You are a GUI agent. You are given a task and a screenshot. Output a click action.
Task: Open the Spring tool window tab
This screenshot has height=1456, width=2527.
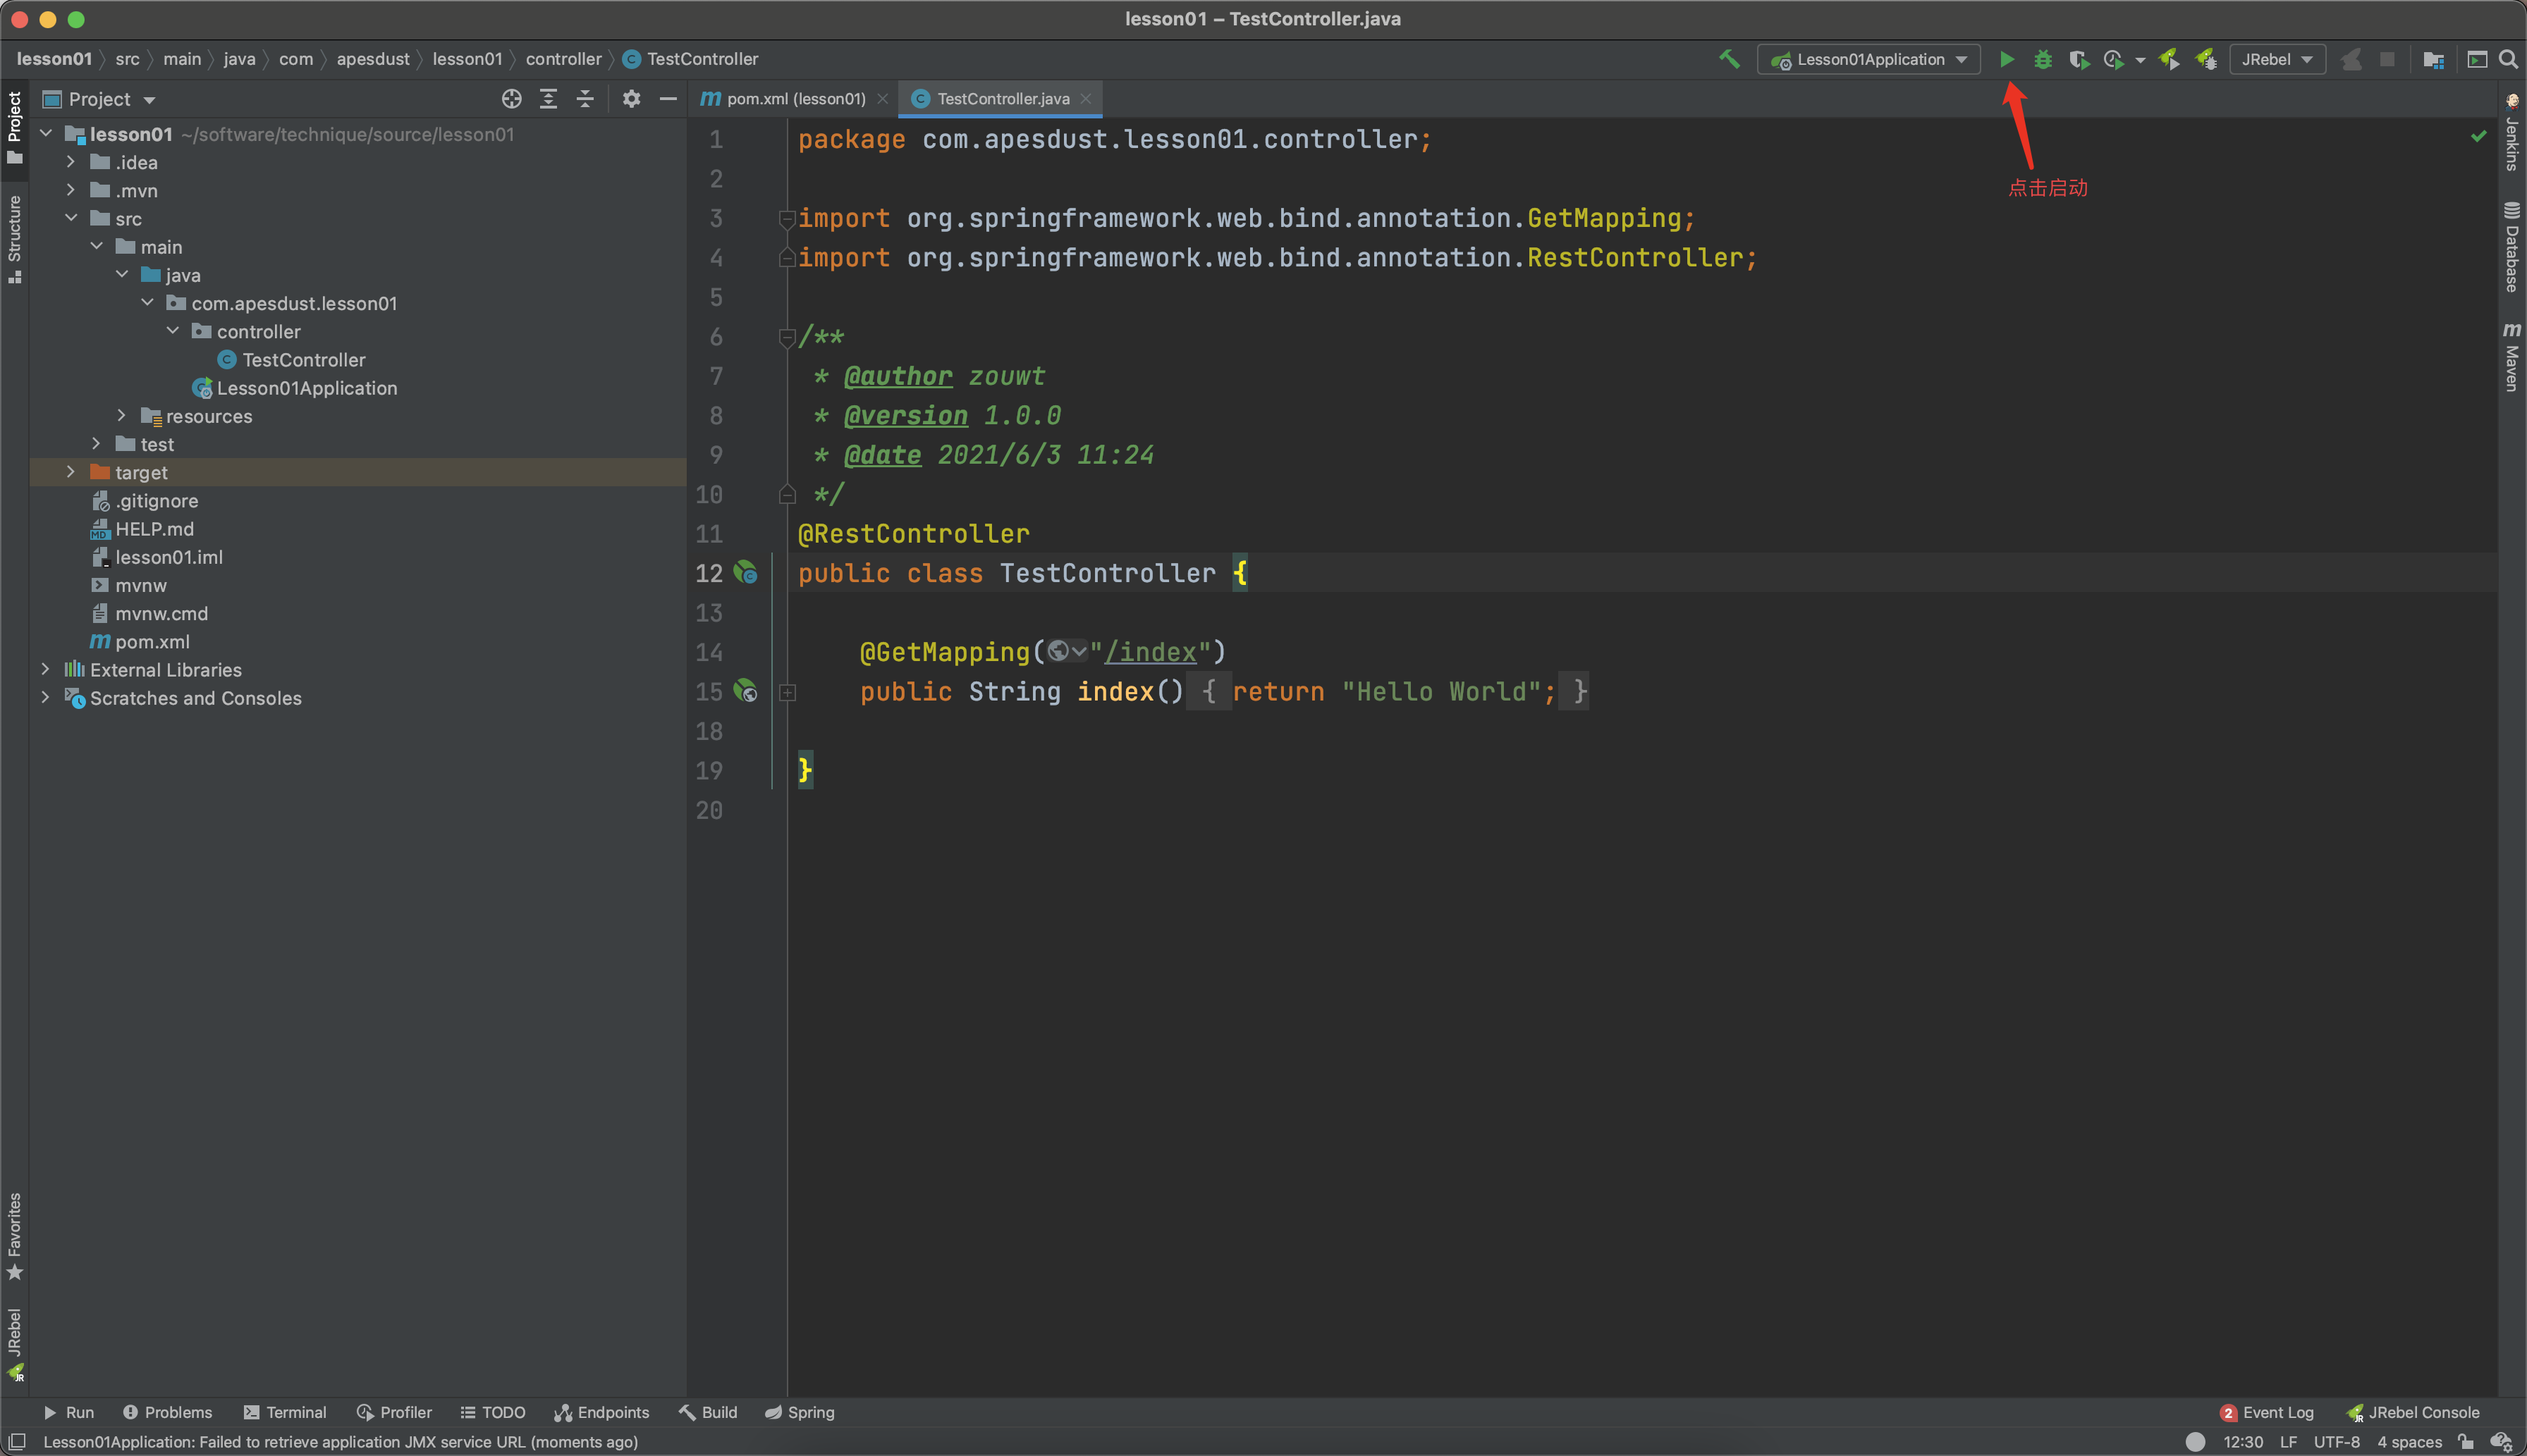[x=800, y=1412]
